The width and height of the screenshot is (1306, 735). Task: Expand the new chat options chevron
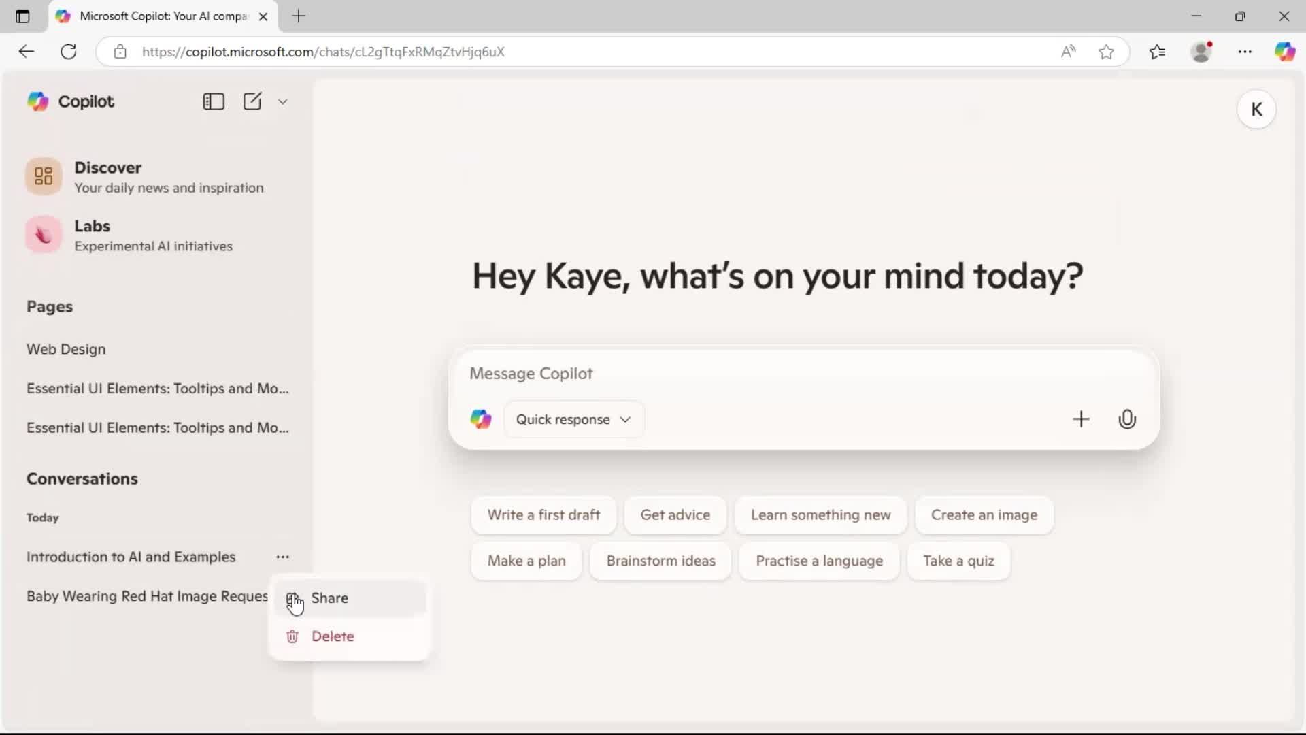point(283,101)
